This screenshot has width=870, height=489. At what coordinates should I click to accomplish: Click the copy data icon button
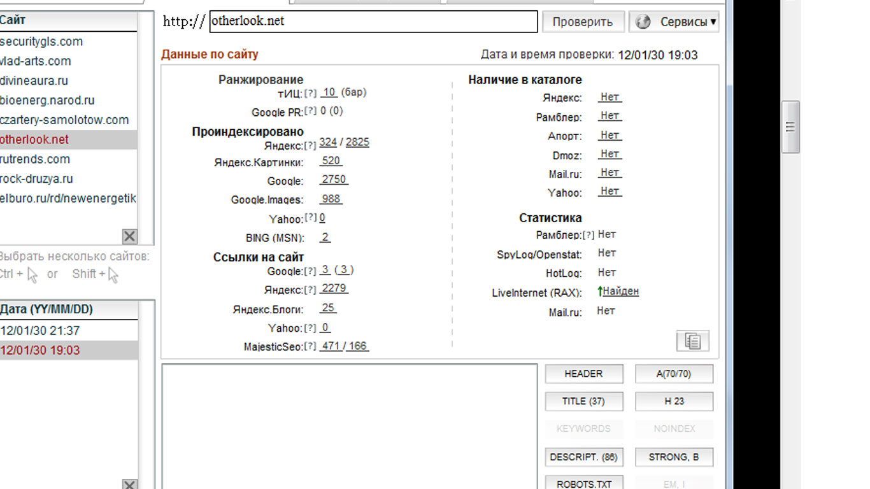[x=692, y=341]
